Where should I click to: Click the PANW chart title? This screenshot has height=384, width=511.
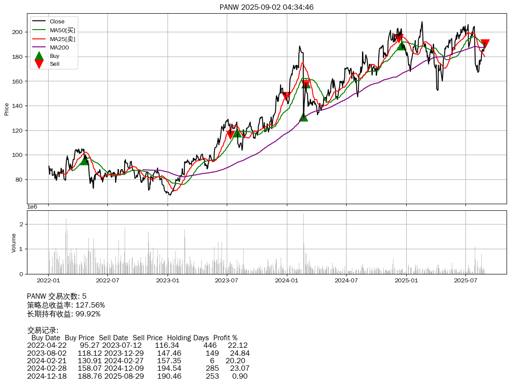click(x=267, y=7)
